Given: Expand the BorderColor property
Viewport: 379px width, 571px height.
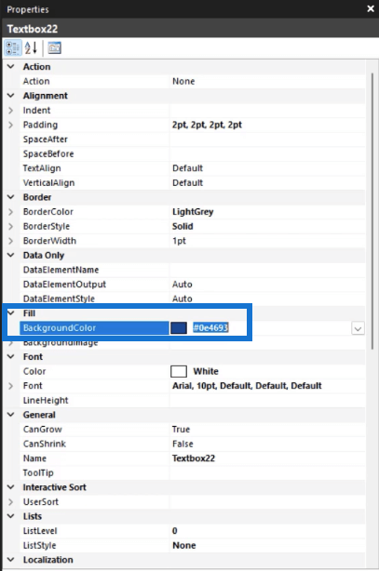Looking at the screenshot, I should tap(10, 212).
